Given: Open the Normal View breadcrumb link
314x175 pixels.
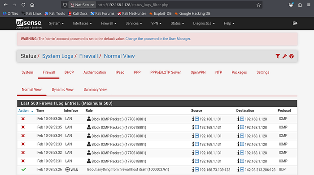Looking at the screenshot, I should [x=119, y=56].
